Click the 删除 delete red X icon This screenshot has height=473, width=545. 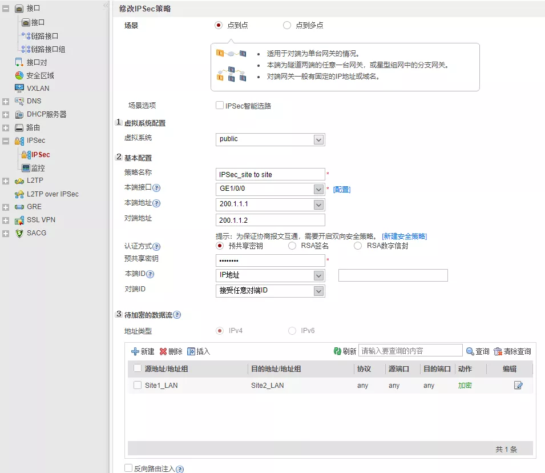coord(163,351)
